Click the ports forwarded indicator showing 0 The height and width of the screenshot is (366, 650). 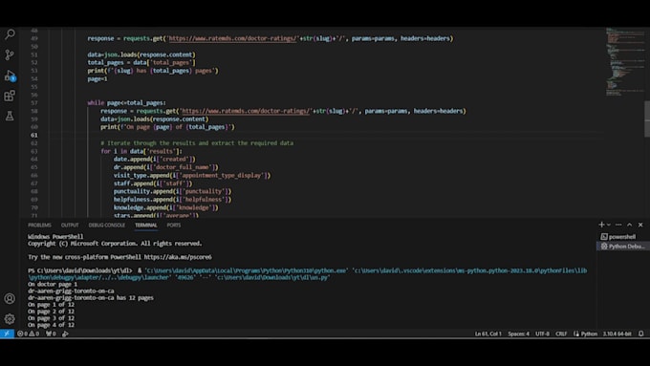pyautogui.click(x=51, y=334)
